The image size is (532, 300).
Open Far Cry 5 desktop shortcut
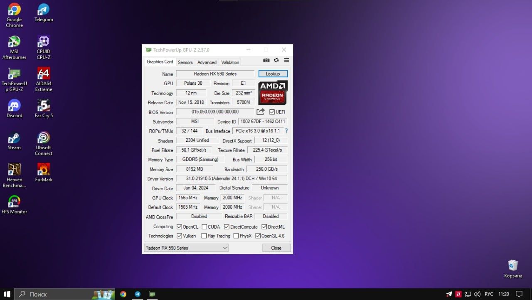pyautogui.click(x=44, y=108)
